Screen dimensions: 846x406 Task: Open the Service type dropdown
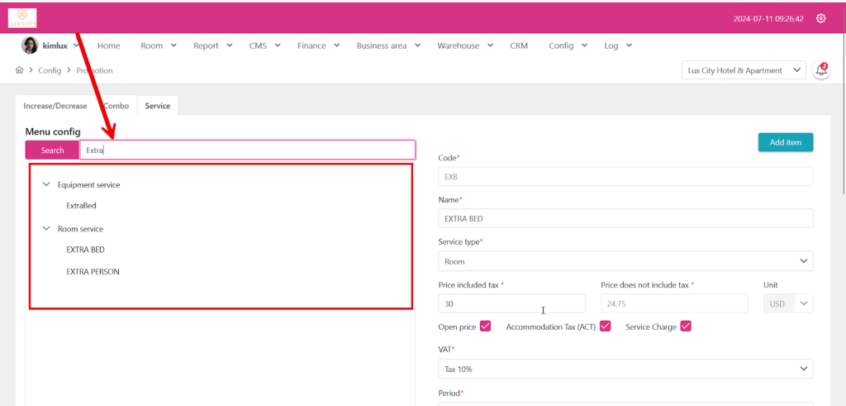pyautogui.click(x=625, y=260)
